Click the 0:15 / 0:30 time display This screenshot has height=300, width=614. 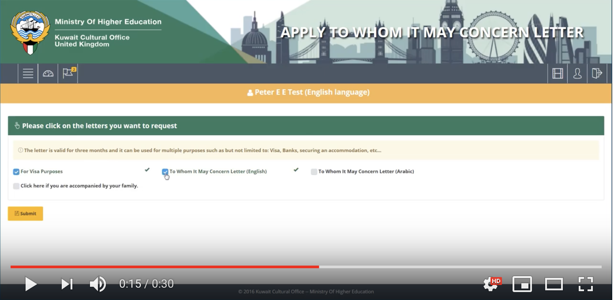[146, 284]
